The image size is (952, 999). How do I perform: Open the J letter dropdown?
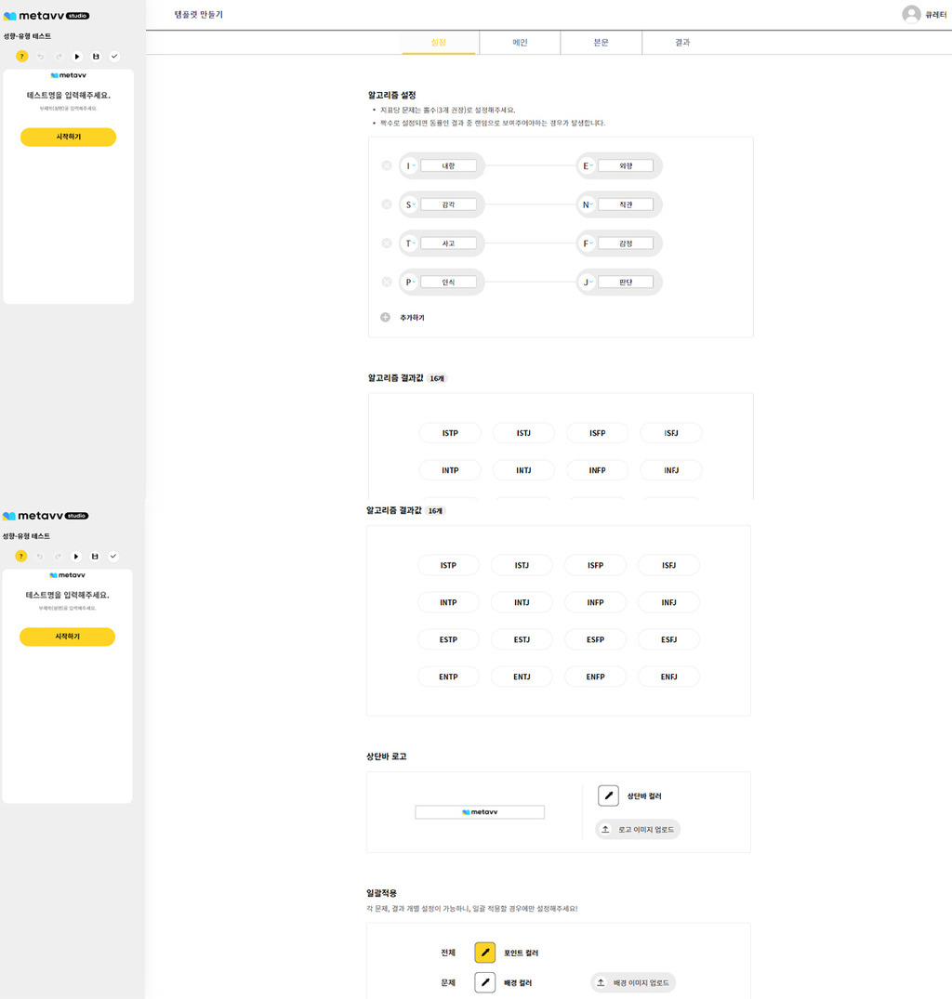coord(587,283)
